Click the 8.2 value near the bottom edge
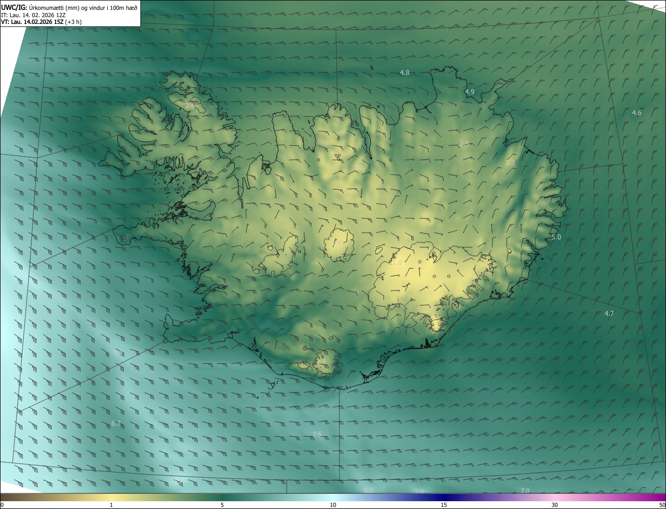Screen dimensions: 666x509 click(368, 490)
